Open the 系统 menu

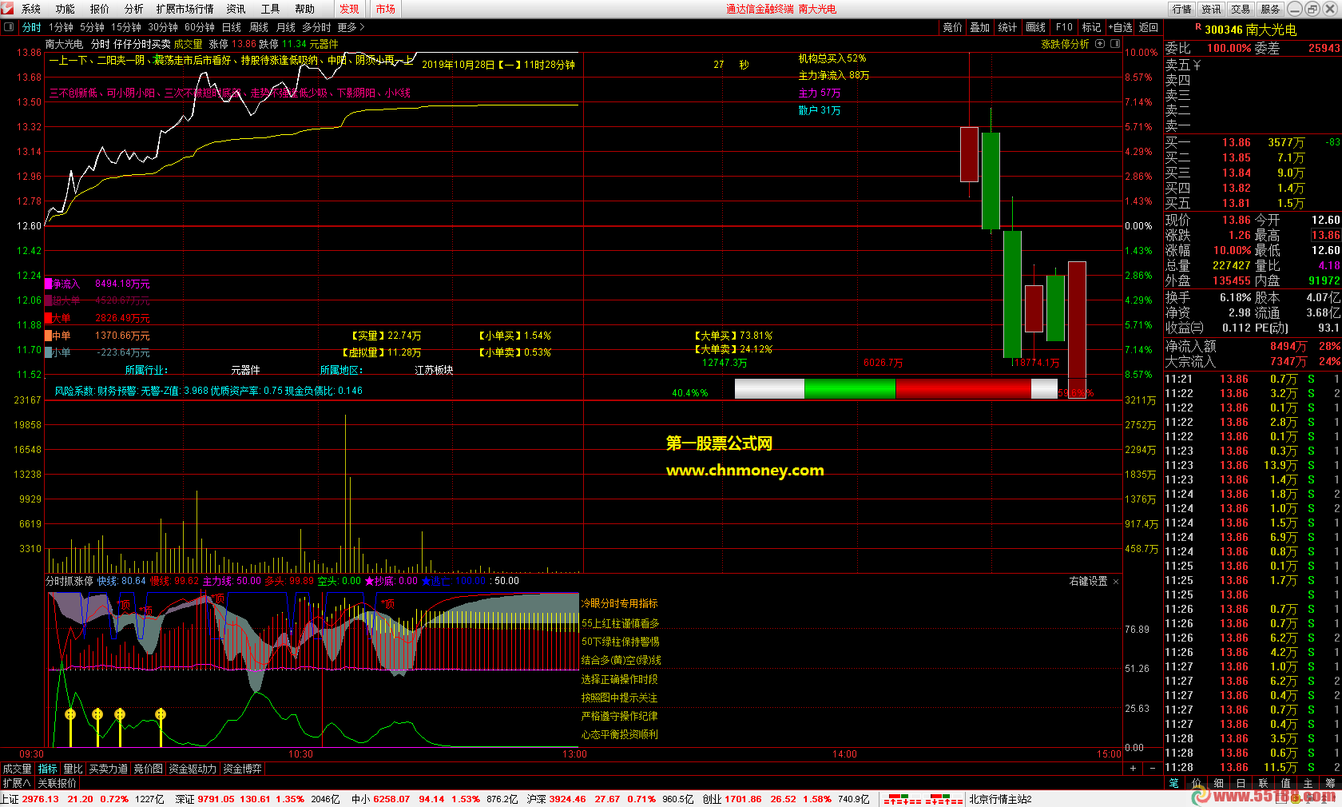31,9
